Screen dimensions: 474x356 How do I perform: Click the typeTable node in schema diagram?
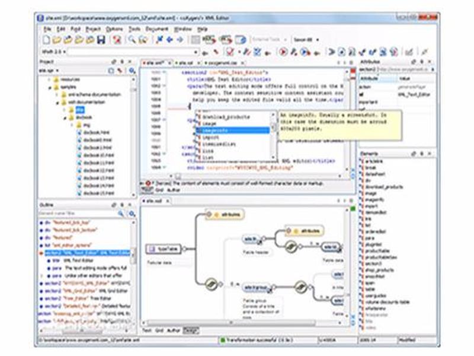(164, 249)
